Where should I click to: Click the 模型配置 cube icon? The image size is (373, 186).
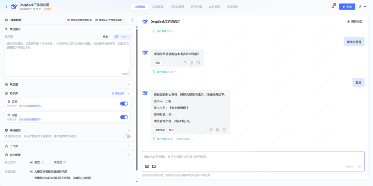click(7, 20)
